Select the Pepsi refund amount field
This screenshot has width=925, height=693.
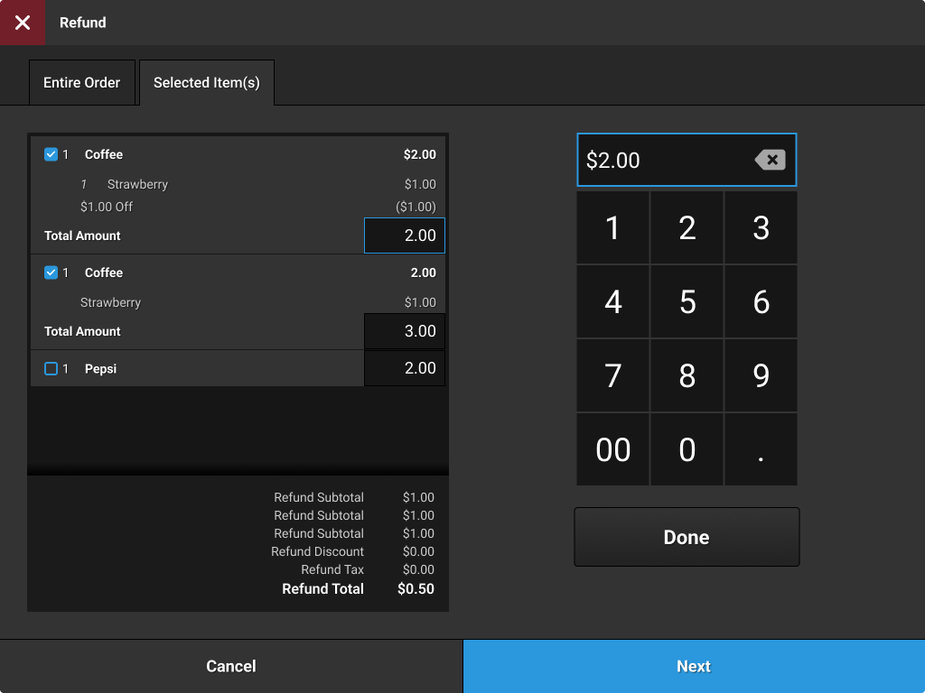click(404, 368)
